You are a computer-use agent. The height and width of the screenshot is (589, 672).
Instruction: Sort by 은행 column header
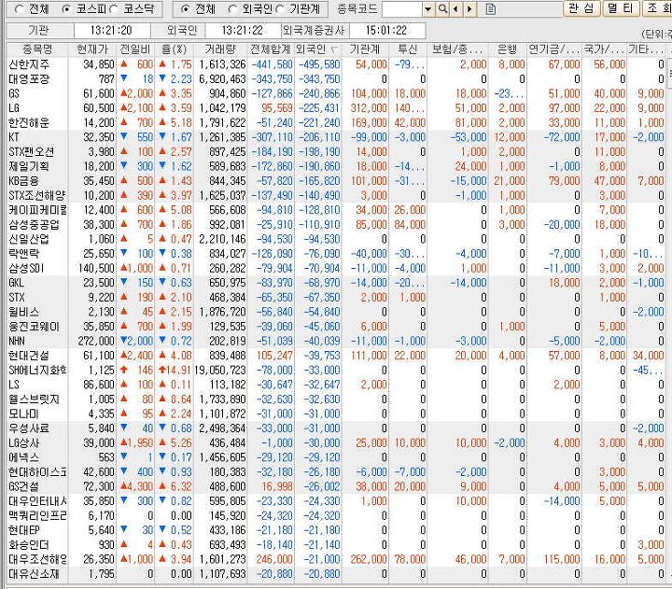point(508,49)
